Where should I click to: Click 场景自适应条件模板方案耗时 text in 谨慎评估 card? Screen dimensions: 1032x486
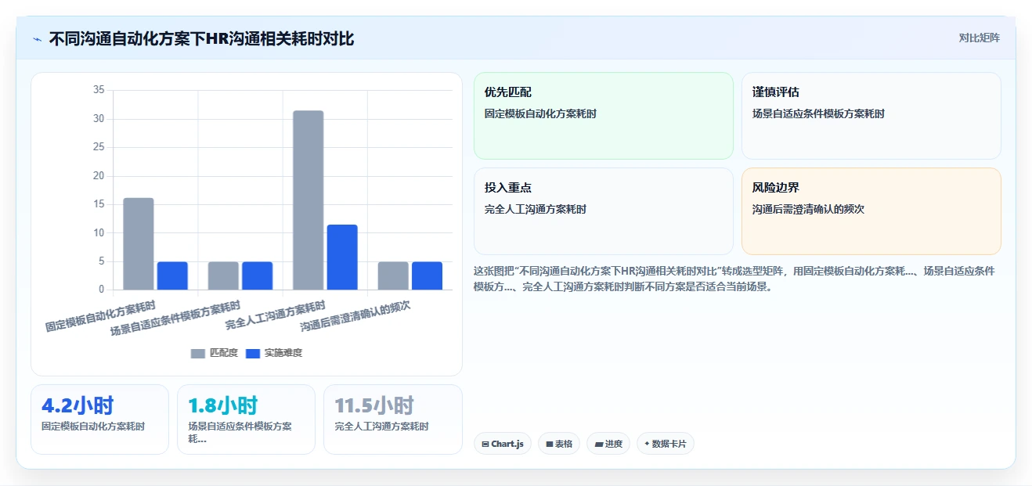pyautogui.click(x=818, y=113)
